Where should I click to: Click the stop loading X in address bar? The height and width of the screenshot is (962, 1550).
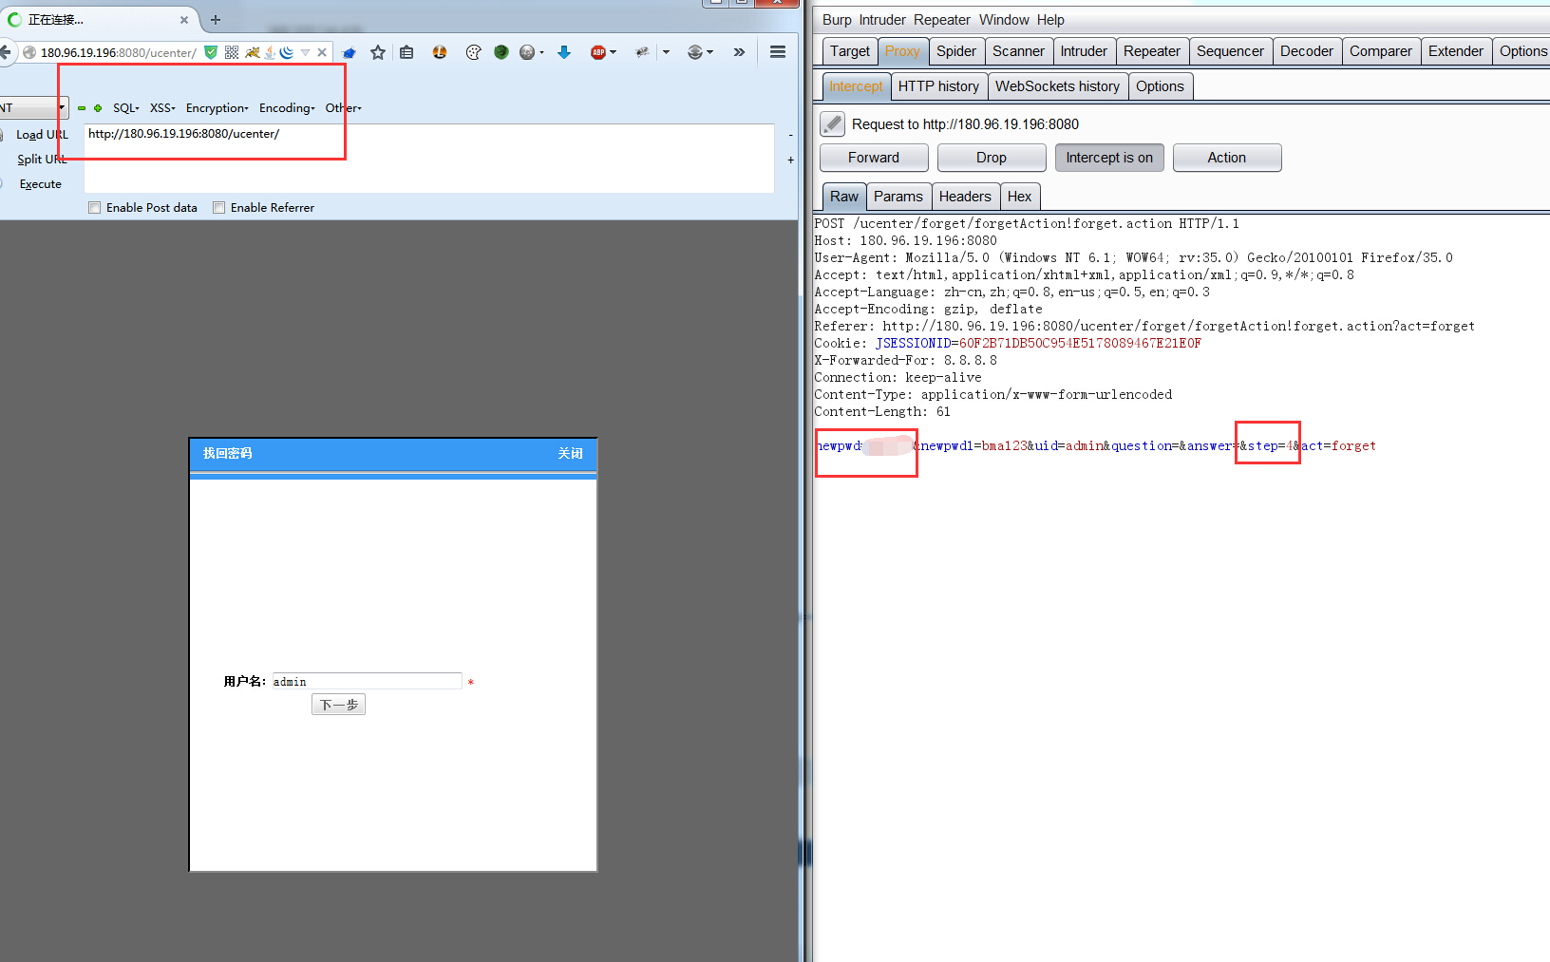click(322, 52)
